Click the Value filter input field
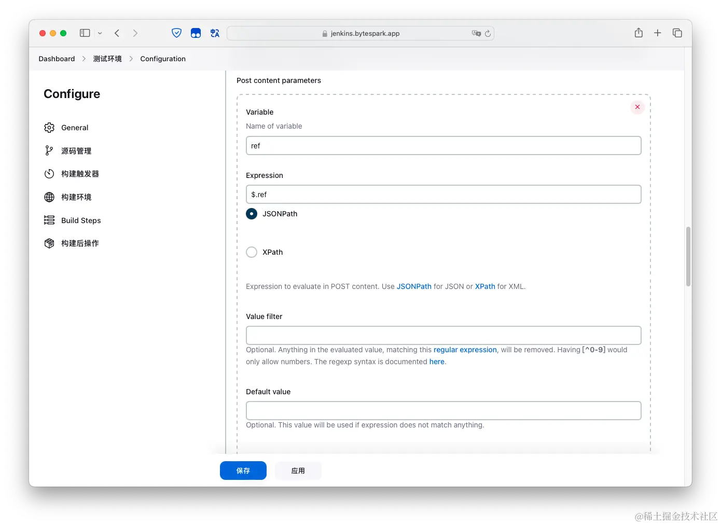Viewport: 721px width, 525px height. pos(443,336)
